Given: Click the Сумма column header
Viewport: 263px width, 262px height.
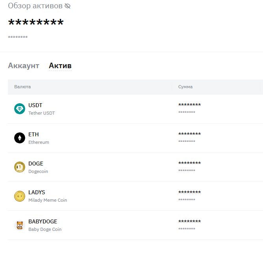Looking at the screenshot, I should (x=185, y=87).
